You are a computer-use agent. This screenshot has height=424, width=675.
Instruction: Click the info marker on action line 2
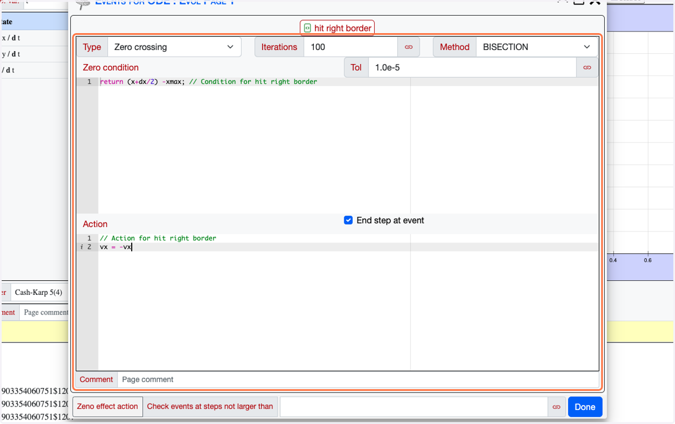pos(82,247)
